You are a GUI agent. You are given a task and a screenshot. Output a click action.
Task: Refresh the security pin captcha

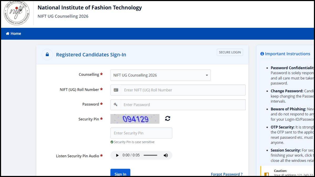coord(168,119)
